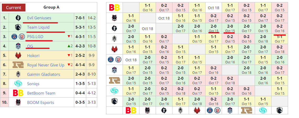Follow the BetBoom Team link
This screenshot has height=118, width=299.
(x=41, y=93)
